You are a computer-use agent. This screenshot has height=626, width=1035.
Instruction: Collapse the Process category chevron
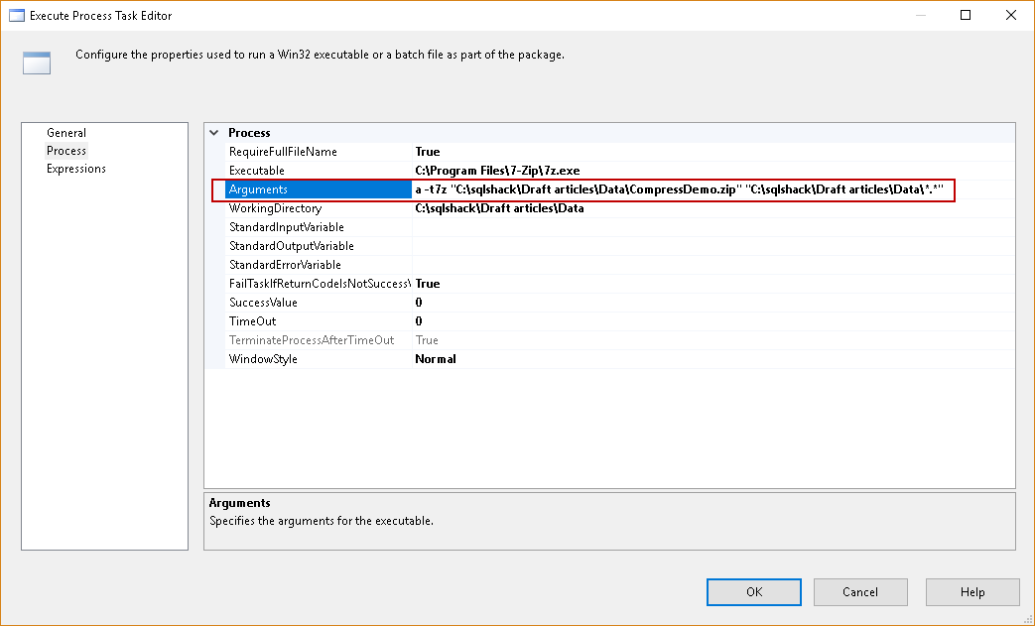[214, 133]
